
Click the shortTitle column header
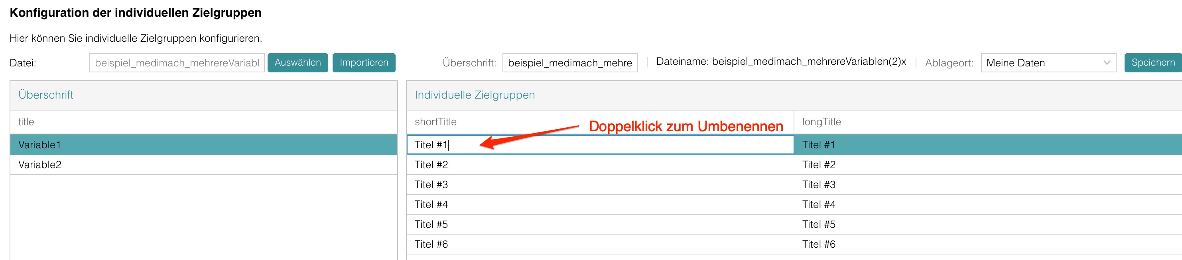[435, 122]
